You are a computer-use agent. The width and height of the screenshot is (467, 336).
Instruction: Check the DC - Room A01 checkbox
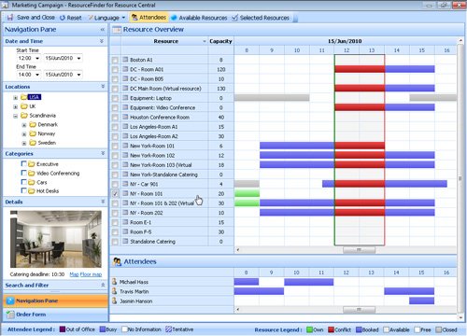pyautogui.click(x=115, y=70)
